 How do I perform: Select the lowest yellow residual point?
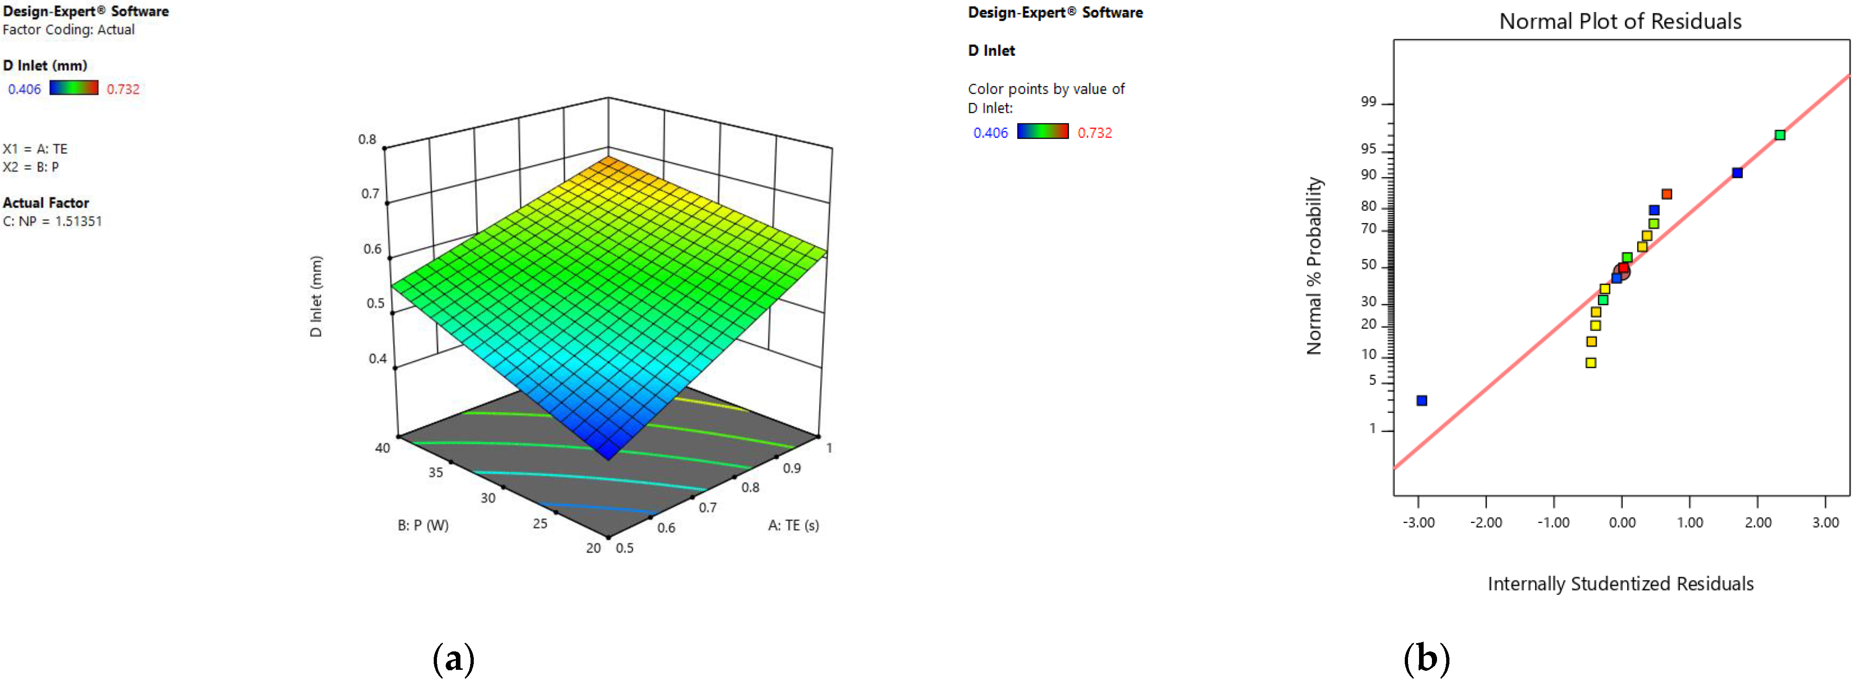click(x=1591, y=362)
